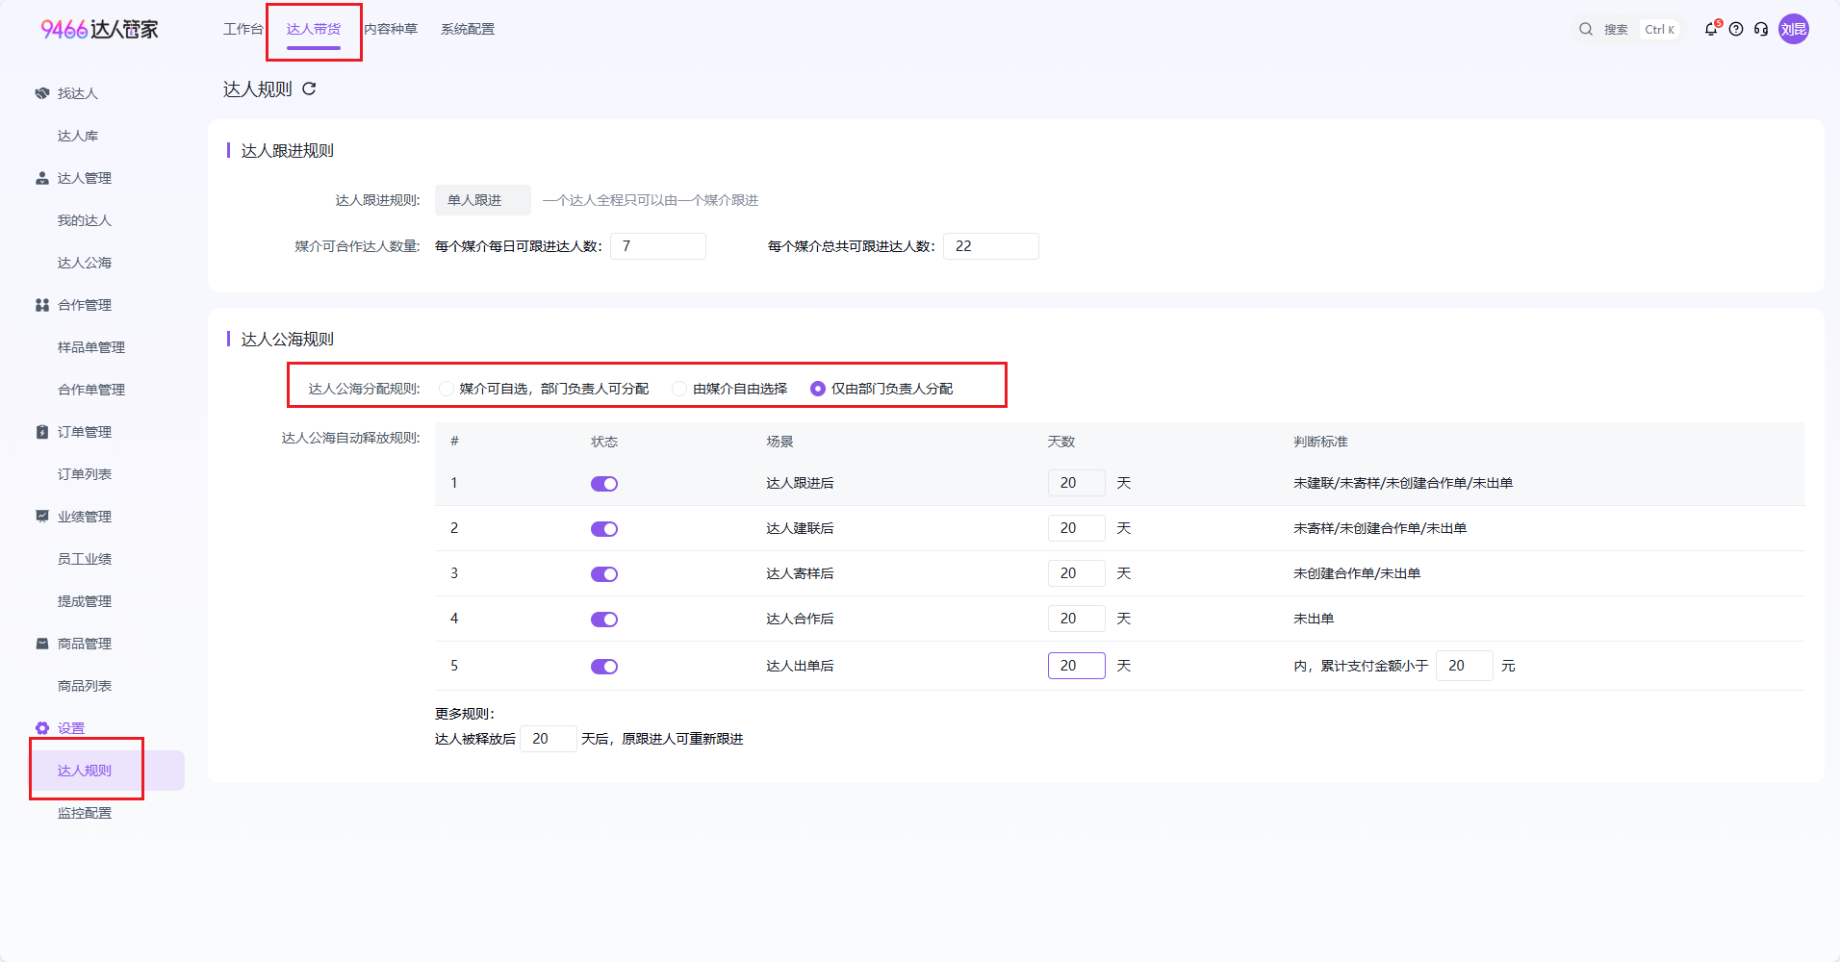The width and height of the screenshot is (1840, 962).
Task: Toggle status switch for 达人建联后
Action: coord(604,529)
